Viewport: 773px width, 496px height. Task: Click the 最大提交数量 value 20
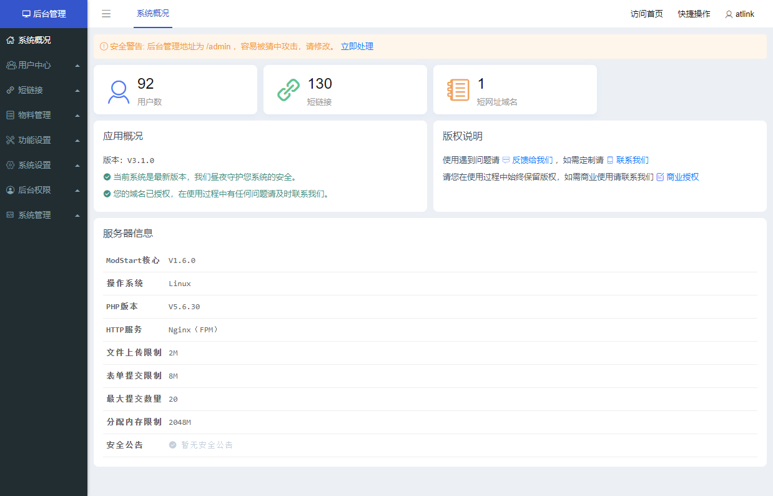click(173, 399)
